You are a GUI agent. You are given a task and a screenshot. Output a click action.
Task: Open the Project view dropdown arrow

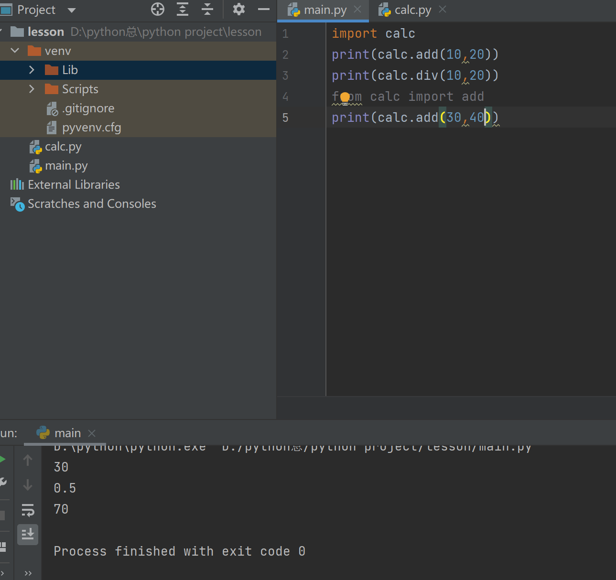72,10
